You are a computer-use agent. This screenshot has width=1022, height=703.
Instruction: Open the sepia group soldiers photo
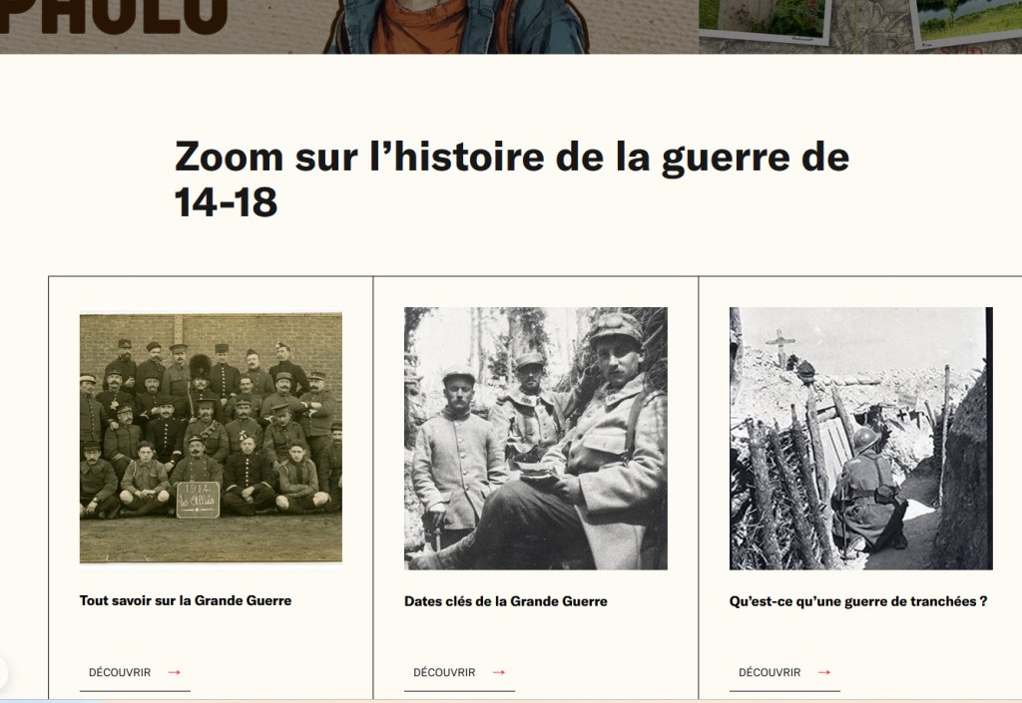tap(211, 438)
